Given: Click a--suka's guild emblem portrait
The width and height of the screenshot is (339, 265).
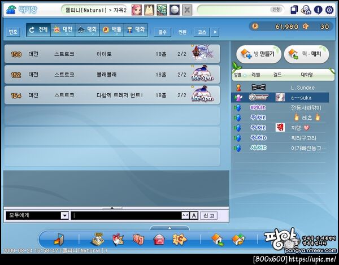Looking at the screenshot, I should [280, 98].
